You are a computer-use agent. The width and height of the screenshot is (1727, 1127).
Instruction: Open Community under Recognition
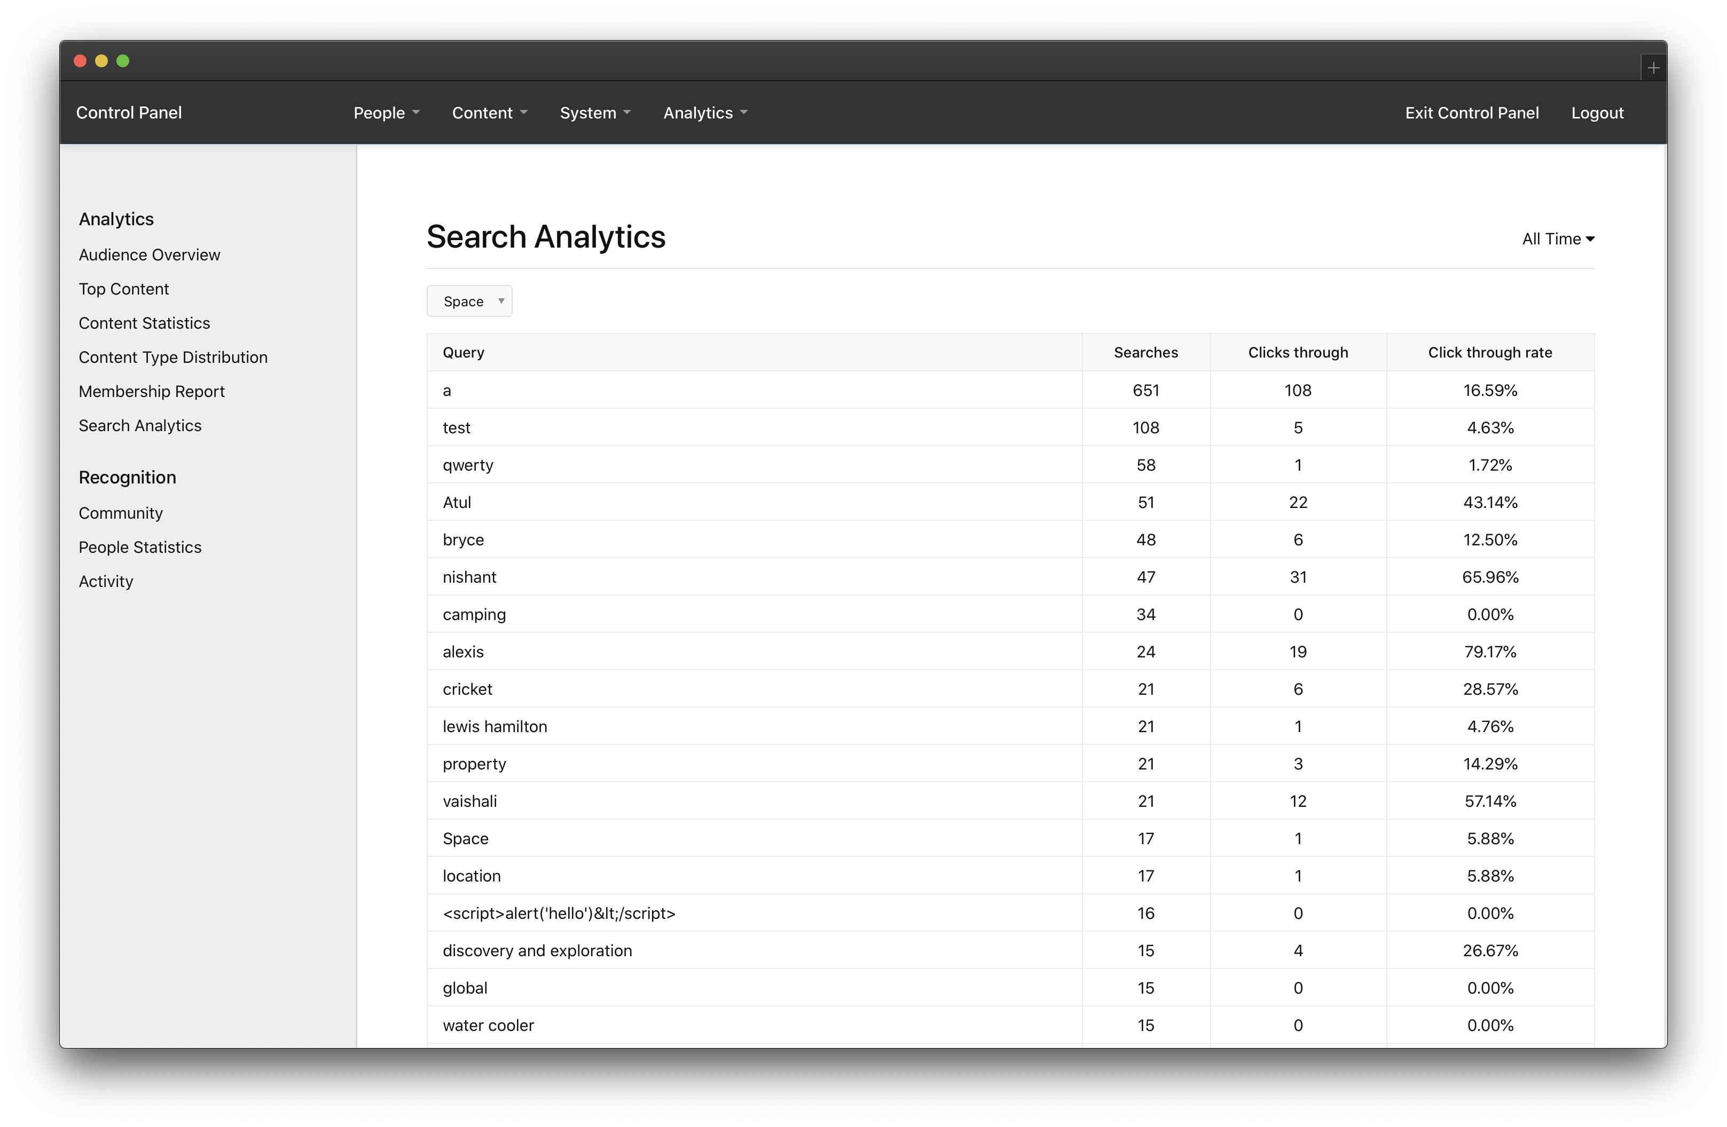point(121,513)
